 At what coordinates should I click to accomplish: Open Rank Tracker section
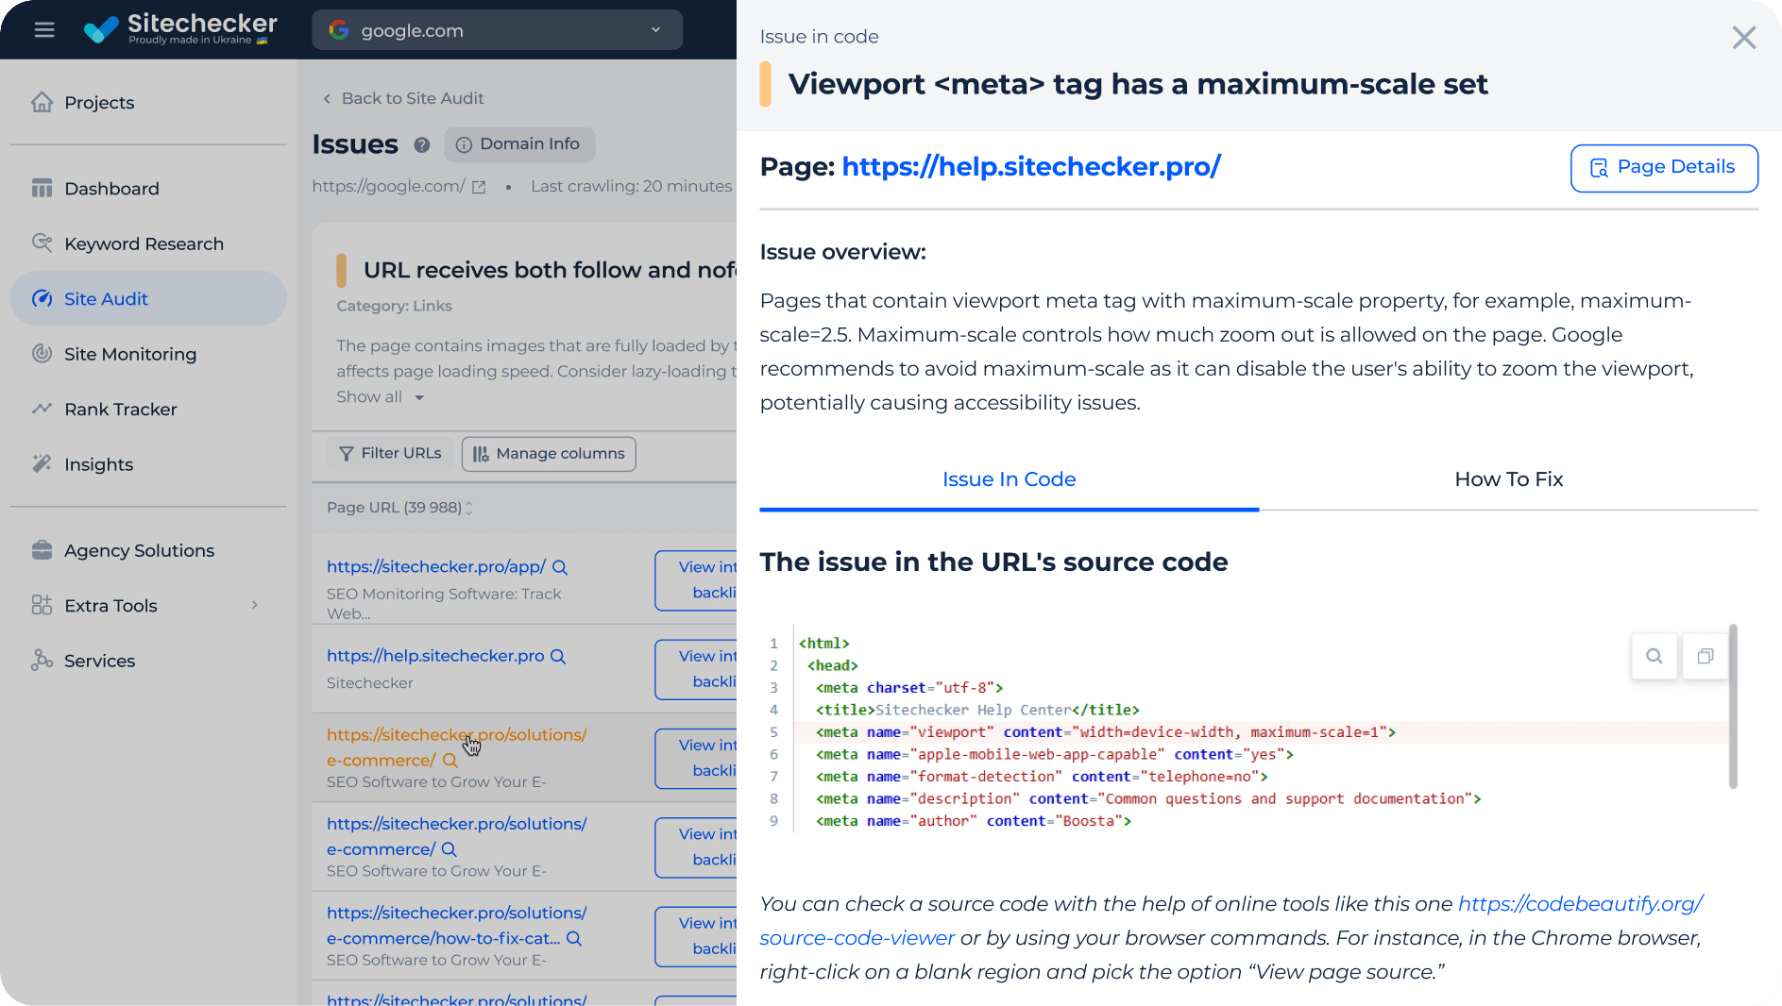pos(121,409)
